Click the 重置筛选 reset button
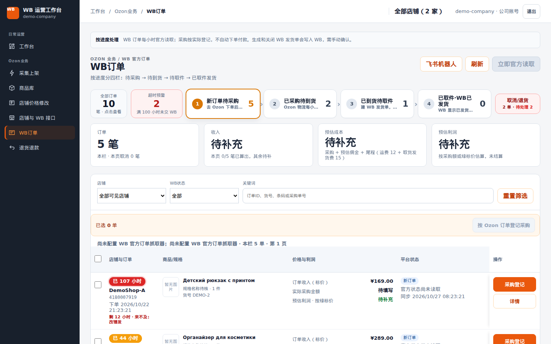This screenshot has width=551, height=344. [x=515, y=196]
